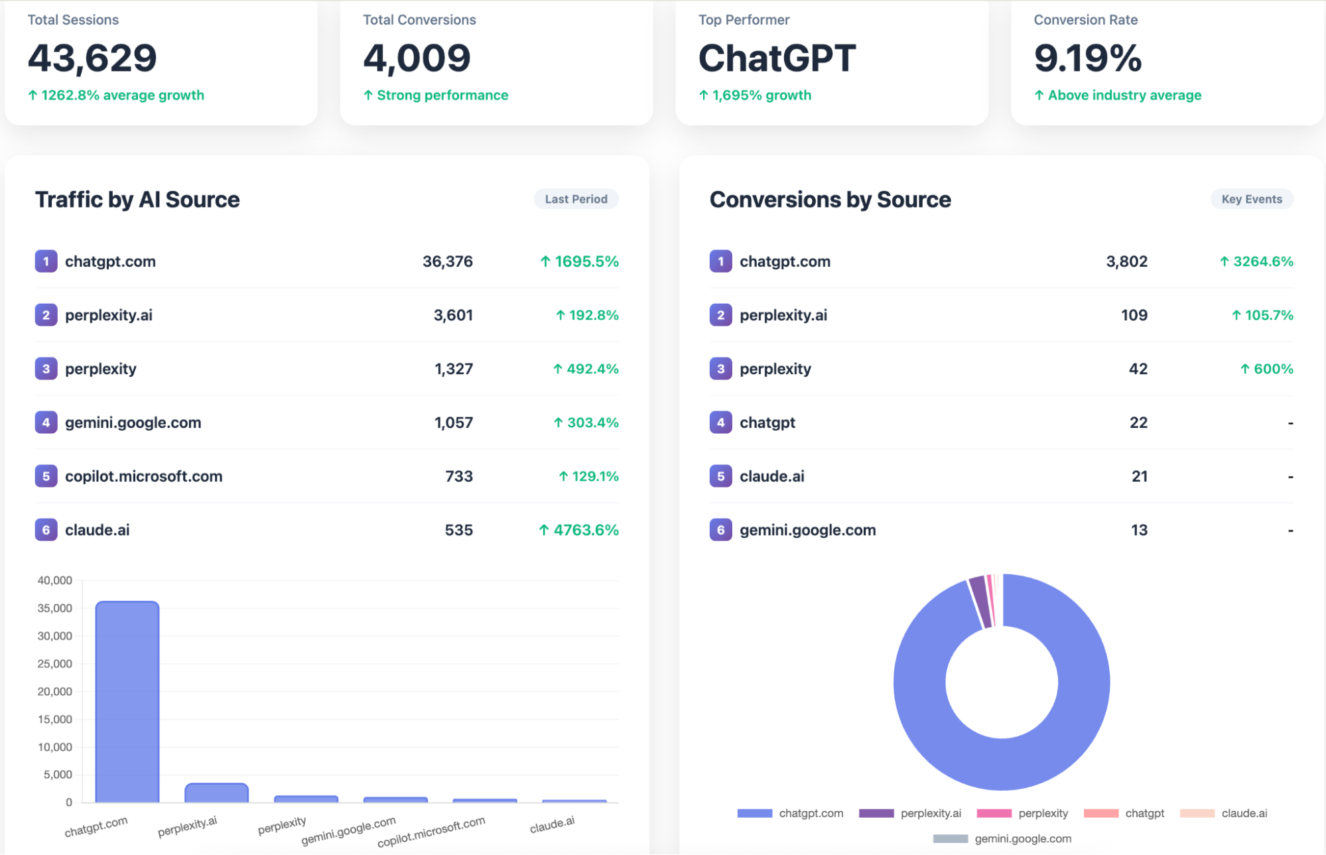Click rank 4 badge beside gemini.google.com traffic row
The height and width of the screenshot is (855, 1326).
[46, 423]
